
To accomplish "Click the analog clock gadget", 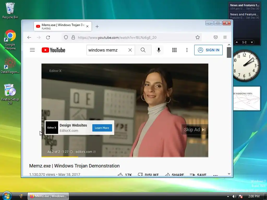I will (x=246, y=65).
